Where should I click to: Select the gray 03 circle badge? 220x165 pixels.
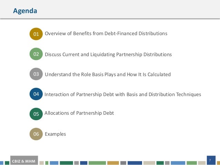point(36,74)
